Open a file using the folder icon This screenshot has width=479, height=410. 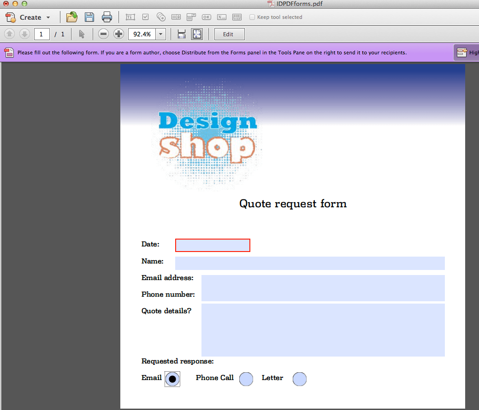tap(71, 17)
